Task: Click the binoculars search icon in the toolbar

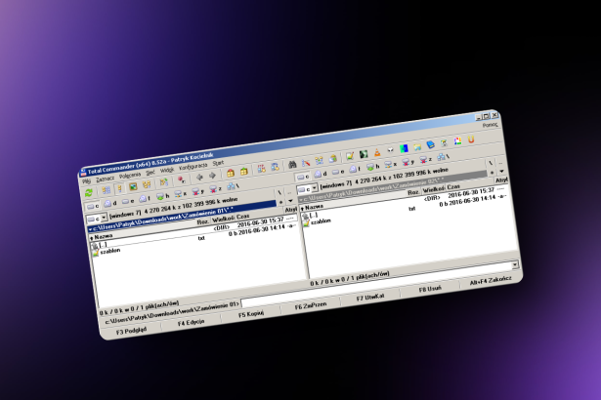Action: [290, 165]
